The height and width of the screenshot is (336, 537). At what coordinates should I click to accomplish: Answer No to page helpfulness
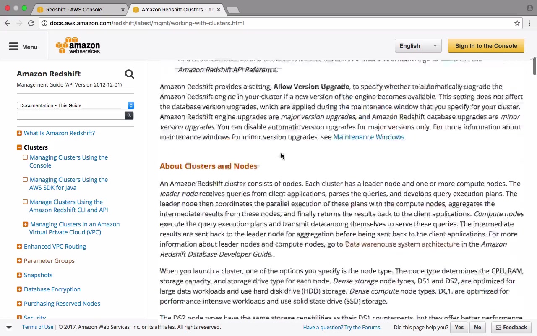point(477,328)
